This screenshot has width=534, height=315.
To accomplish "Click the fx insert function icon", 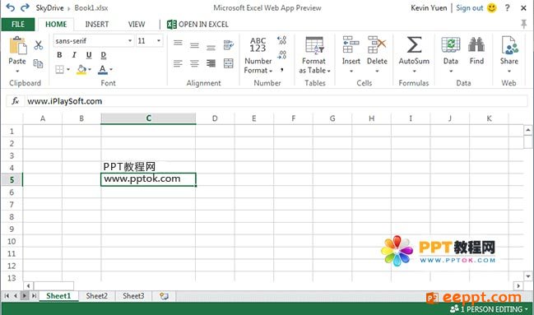I will [x=16, y=101].
